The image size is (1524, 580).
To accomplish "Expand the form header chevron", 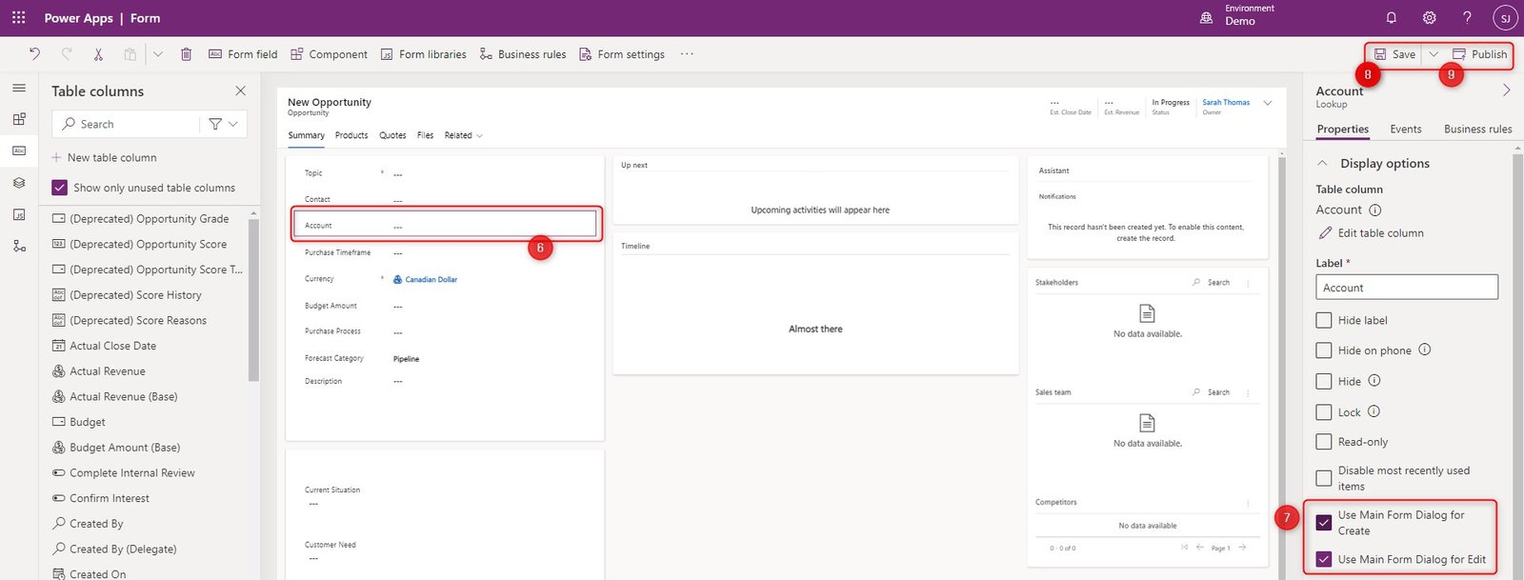I will click(x=1268, y=103).
